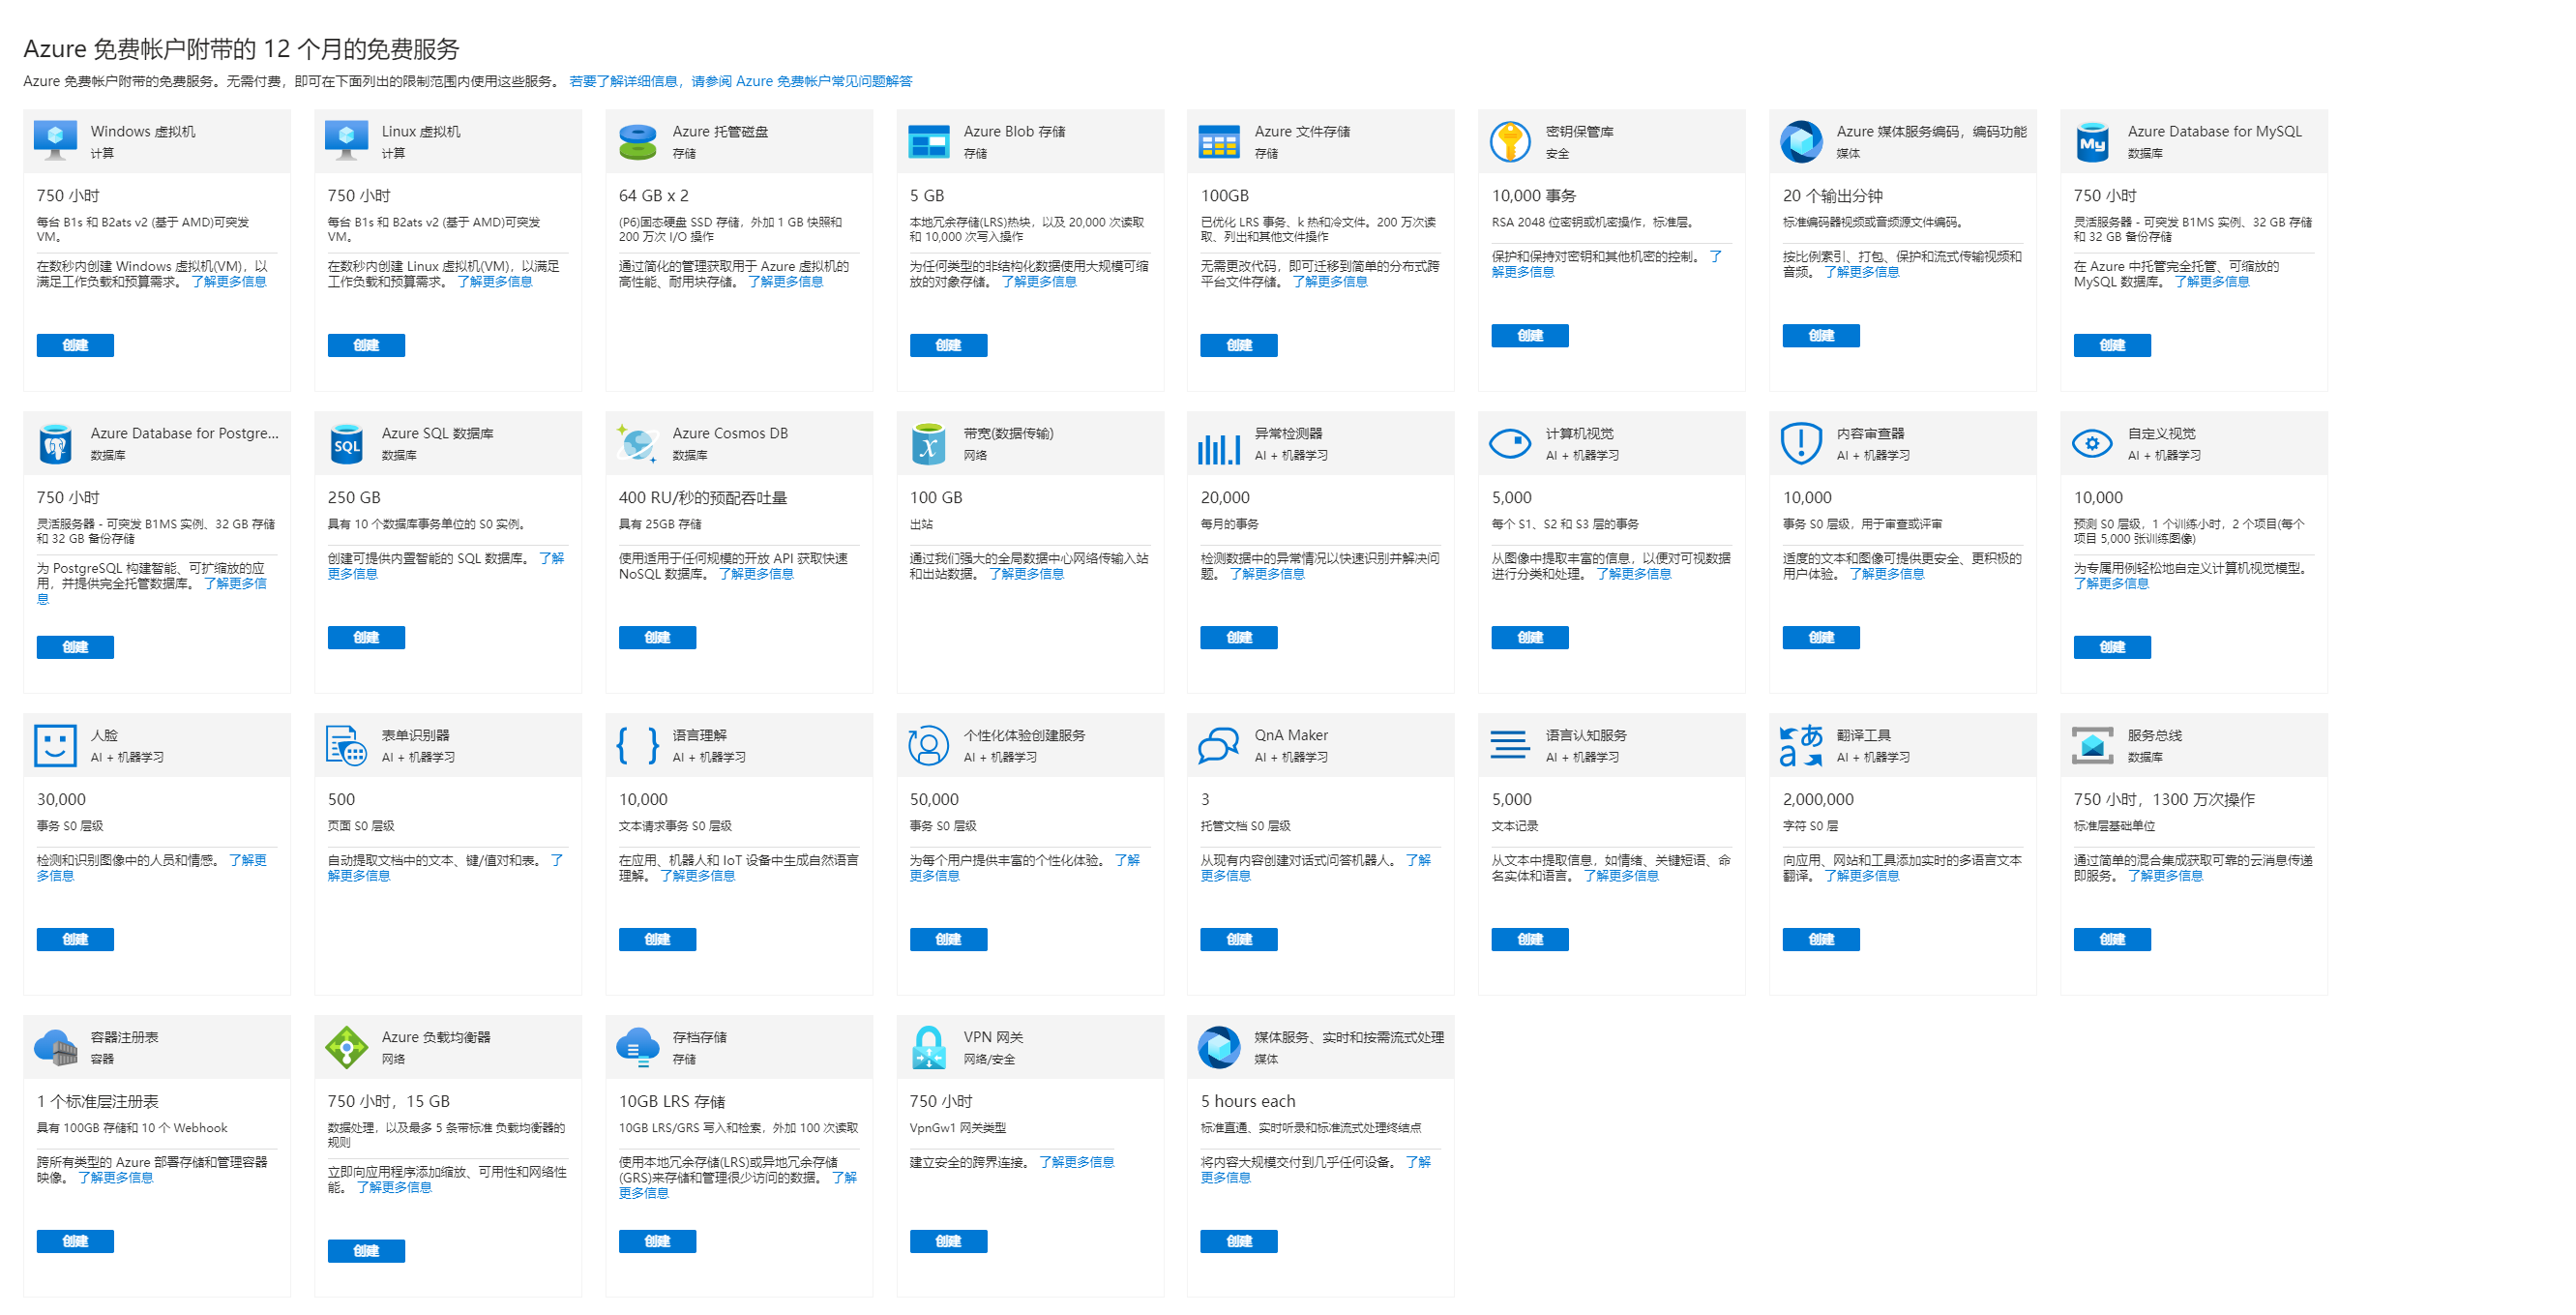Click the 媒体服务、实时和按需流式处理 icon
This screenshot has width=2576, height=1315.
pos(1219,1047)
